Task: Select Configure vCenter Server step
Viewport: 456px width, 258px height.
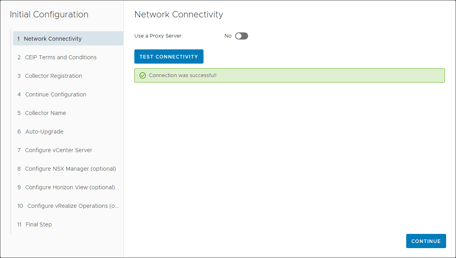Action: [x=58, y=150]
